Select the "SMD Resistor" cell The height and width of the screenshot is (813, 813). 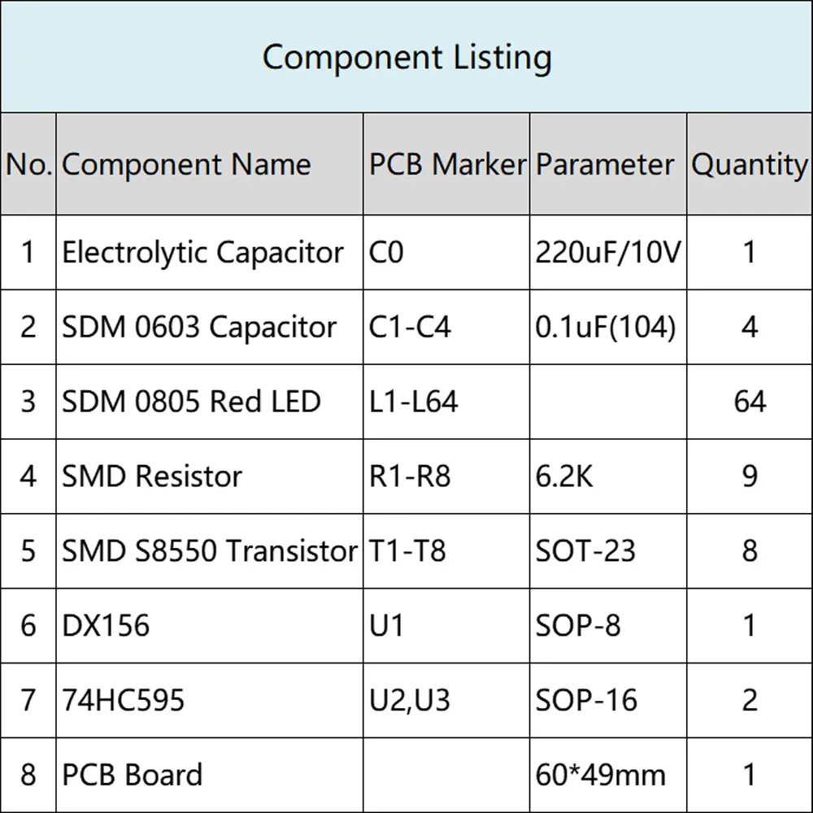152,476
